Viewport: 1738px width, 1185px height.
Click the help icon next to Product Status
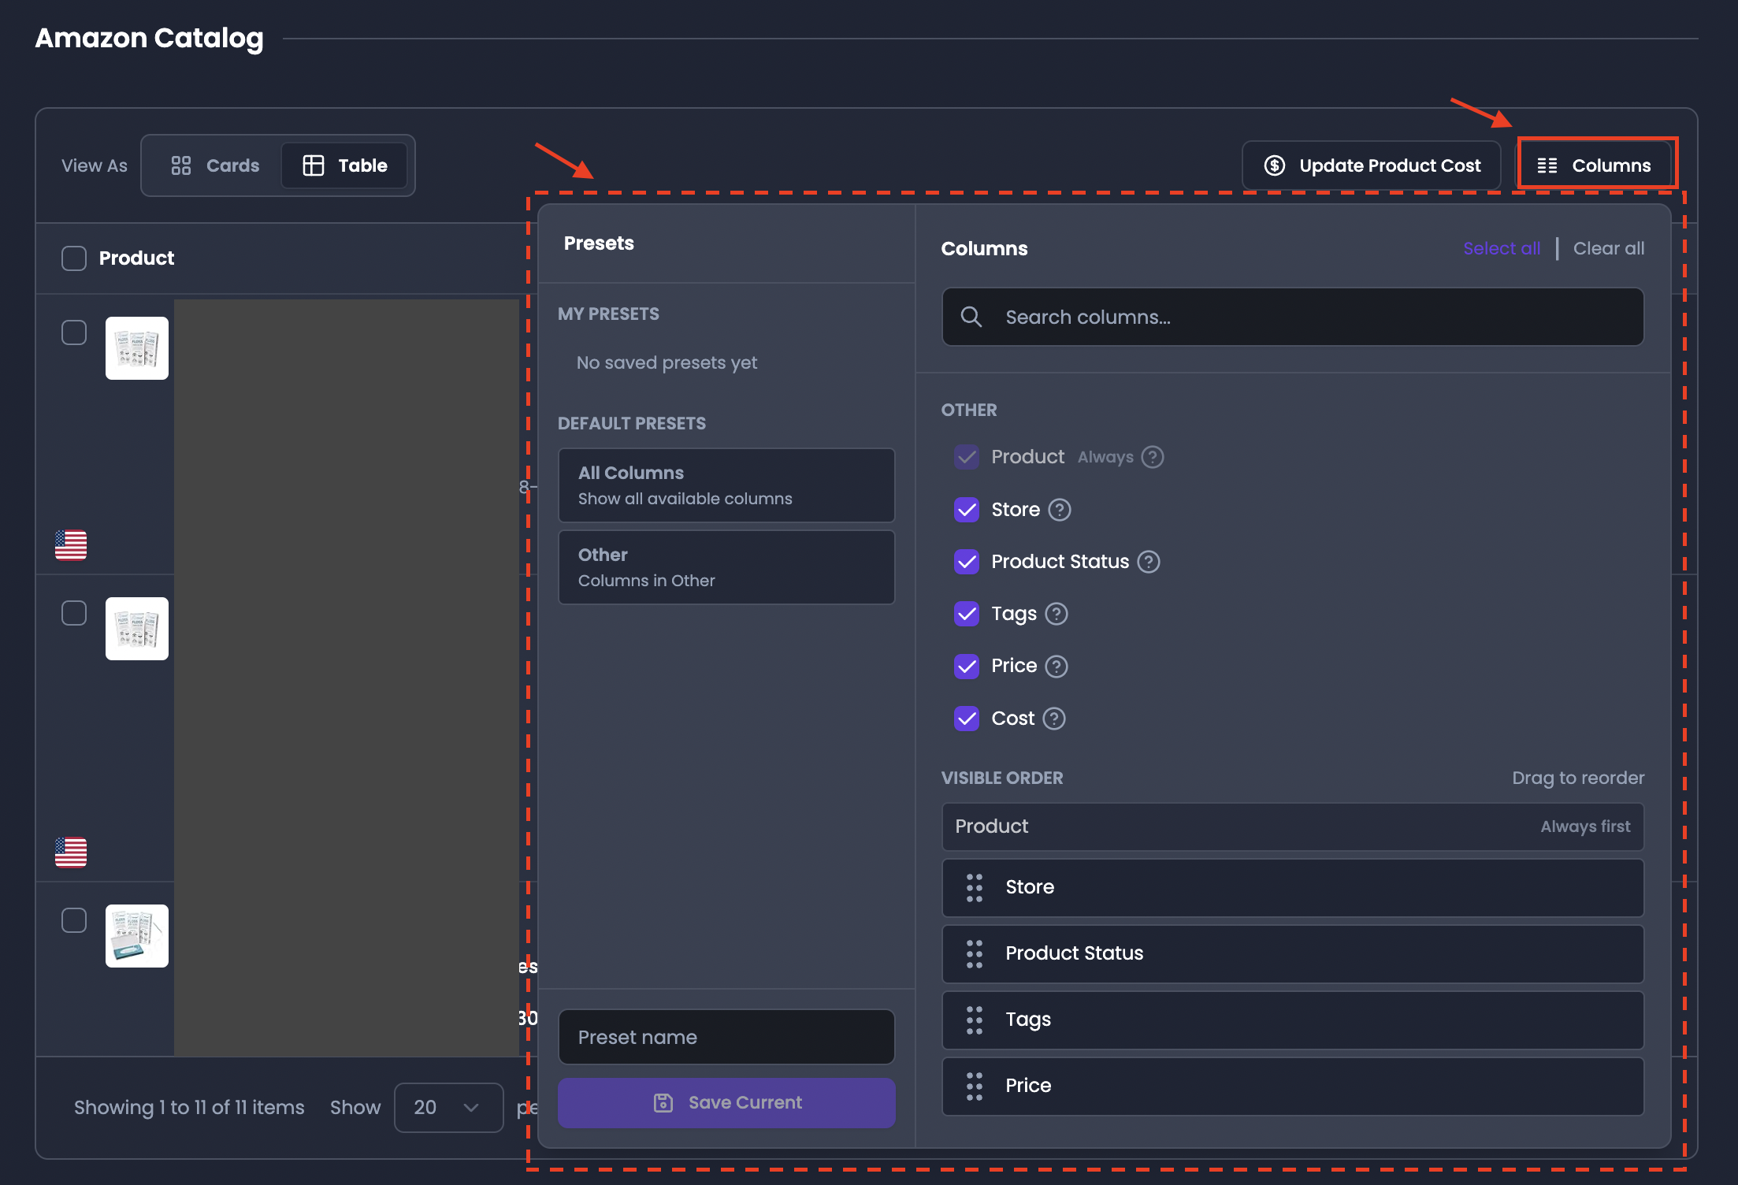[1149, 562]
